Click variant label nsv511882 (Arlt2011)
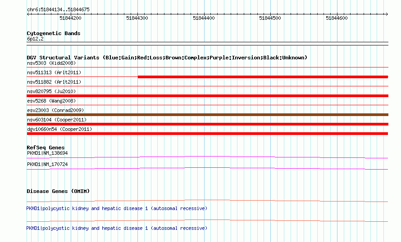 [x=54, y=82]
